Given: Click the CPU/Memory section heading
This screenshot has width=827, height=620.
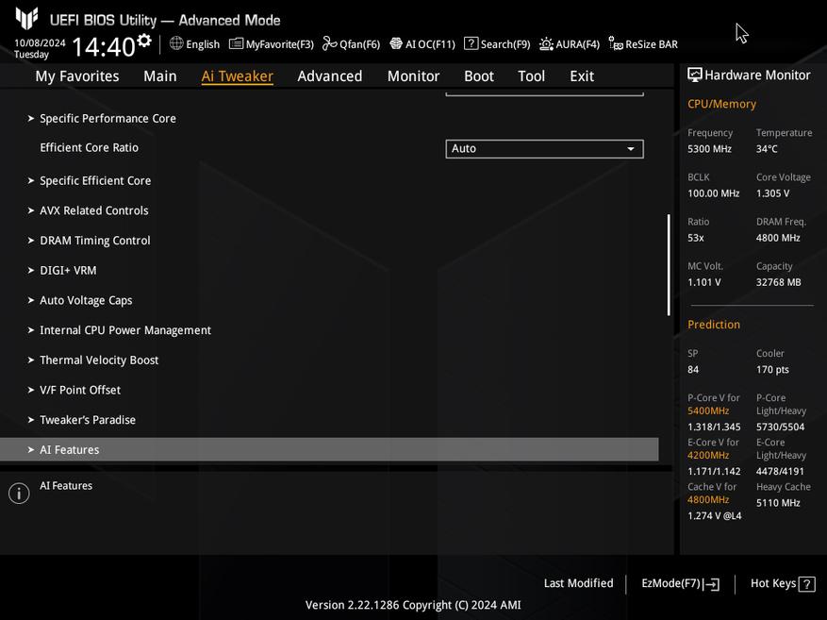Looking at the screenshot, I should pyautogui.click(x=721, y=104).
